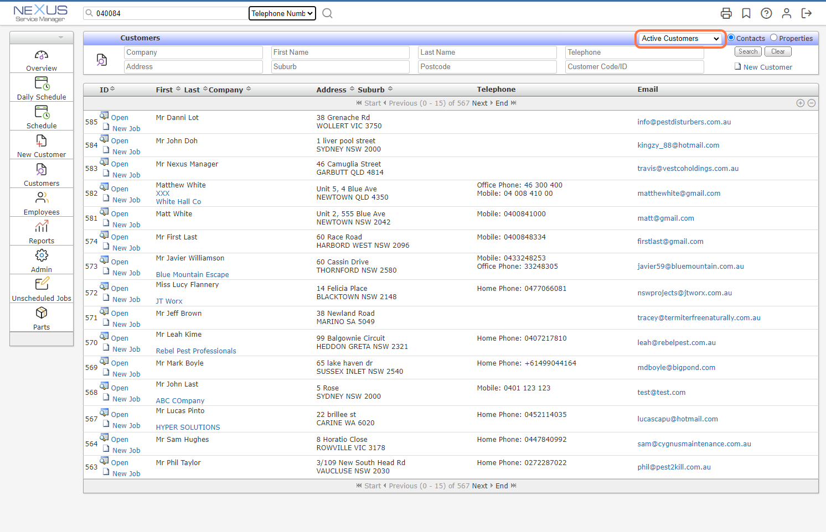Open the Parts section
The image size is (826, 532).
41,317
